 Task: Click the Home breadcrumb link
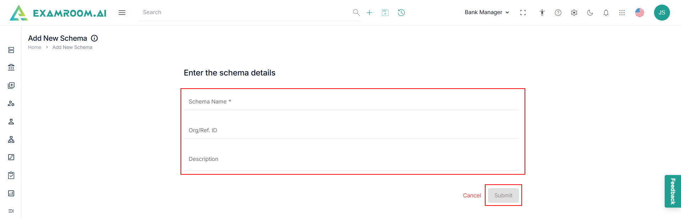(34, 47)
